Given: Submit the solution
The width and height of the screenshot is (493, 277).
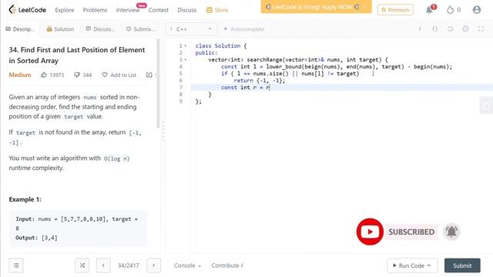Looking at the screenshot, I should click(462, 265).
